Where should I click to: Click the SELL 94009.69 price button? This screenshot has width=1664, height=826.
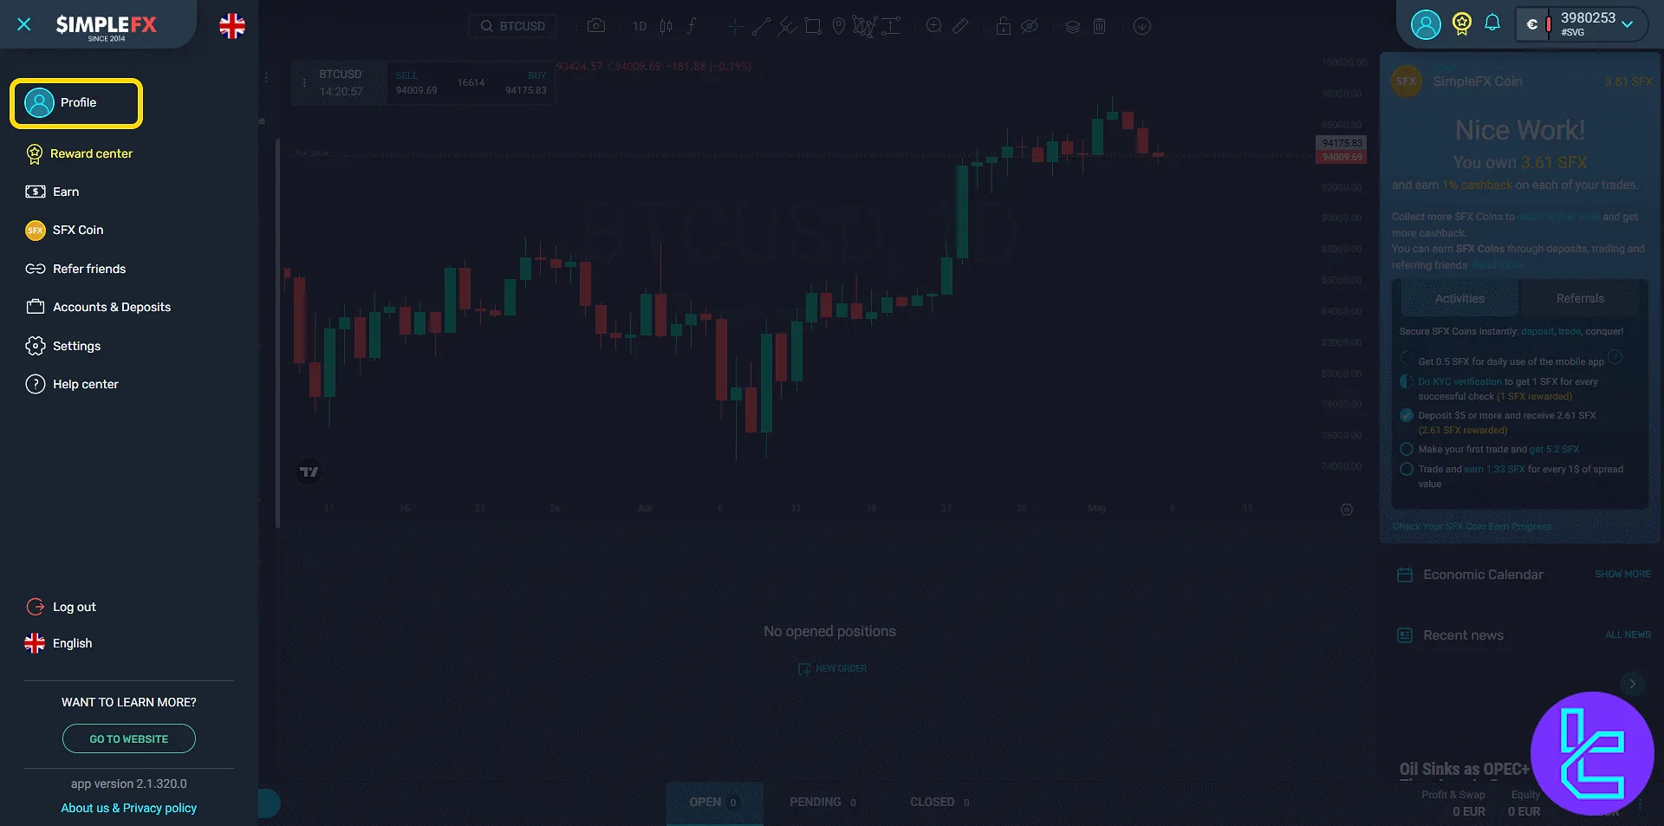tap(417, 83)
